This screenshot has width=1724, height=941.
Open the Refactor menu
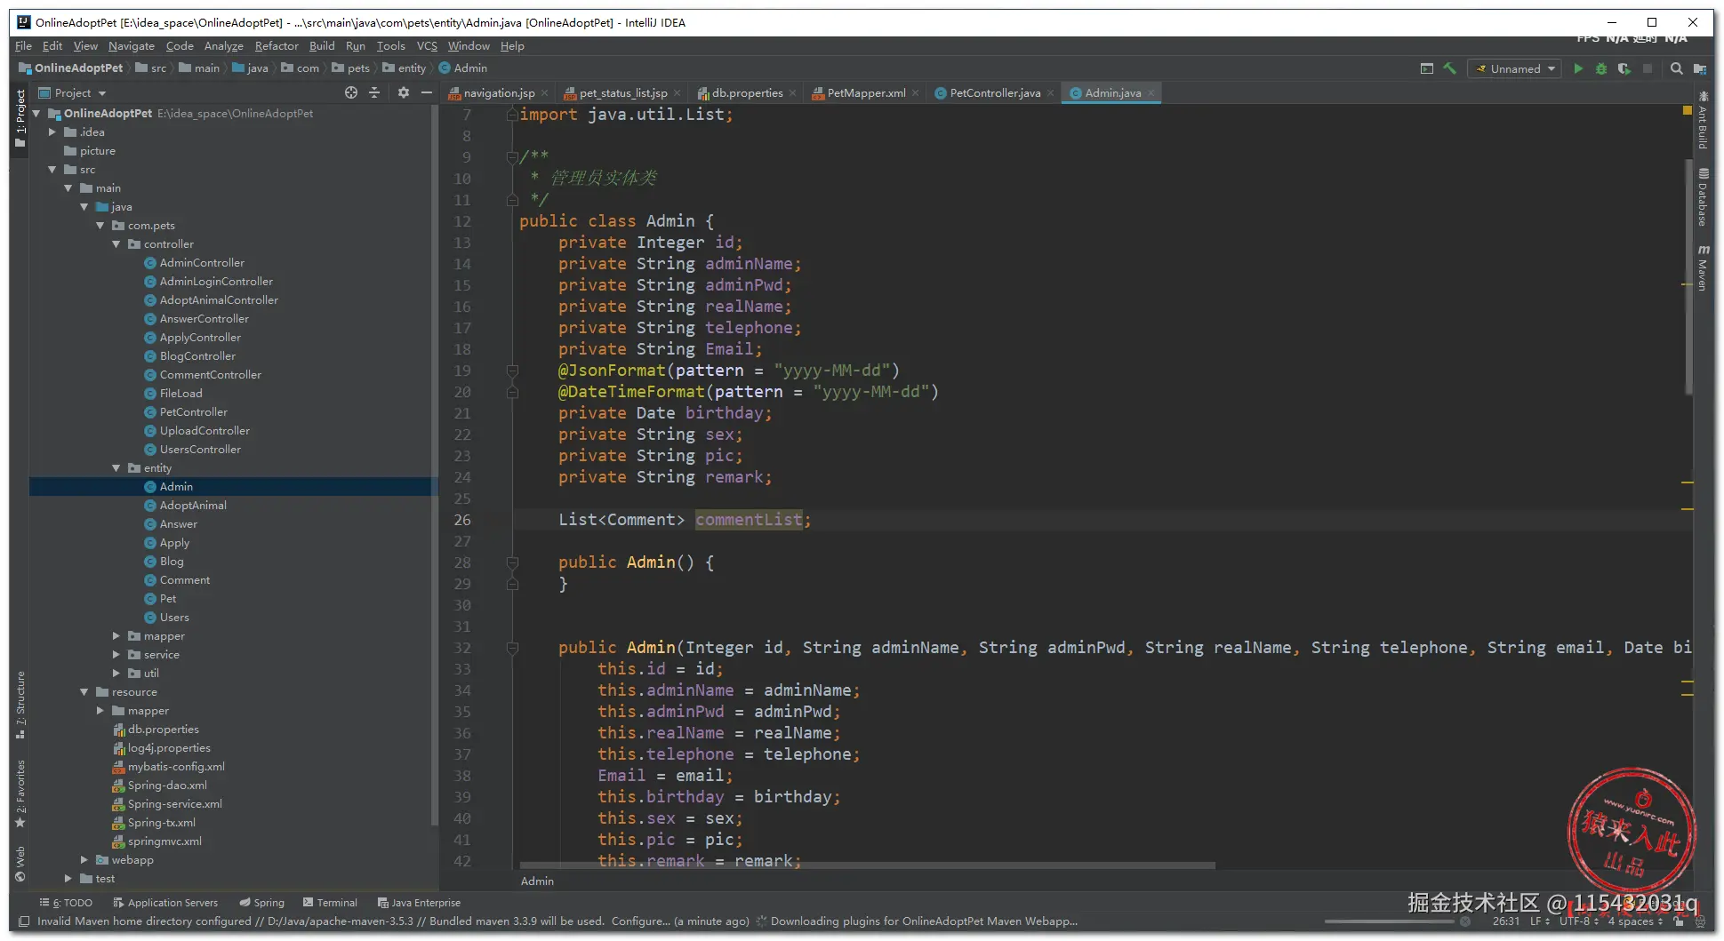click(276, 46)
